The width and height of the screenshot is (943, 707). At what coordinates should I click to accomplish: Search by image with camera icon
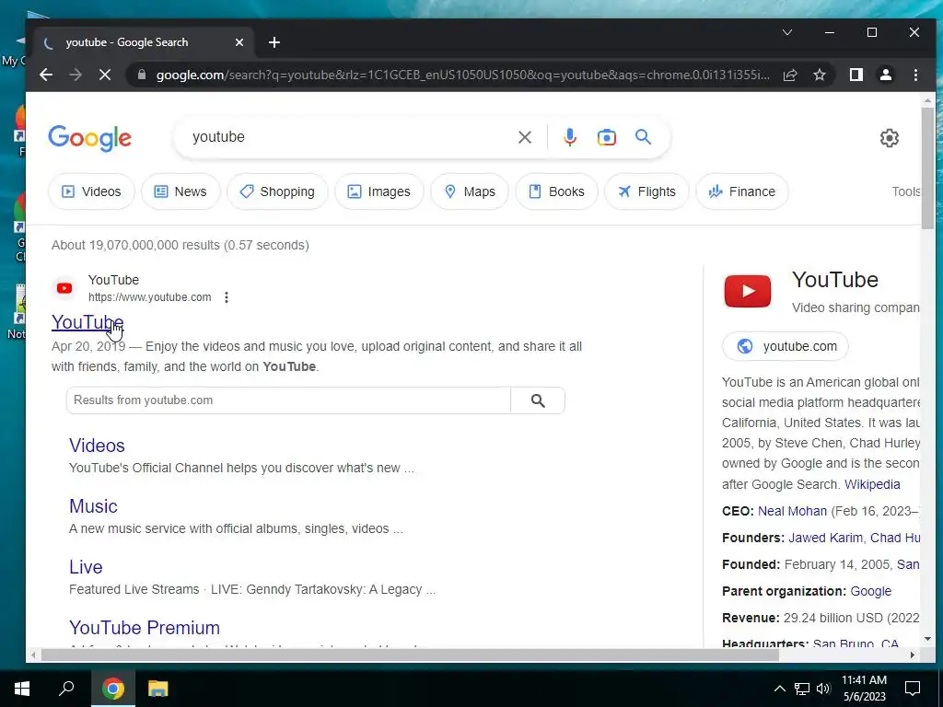coord(606,137)
